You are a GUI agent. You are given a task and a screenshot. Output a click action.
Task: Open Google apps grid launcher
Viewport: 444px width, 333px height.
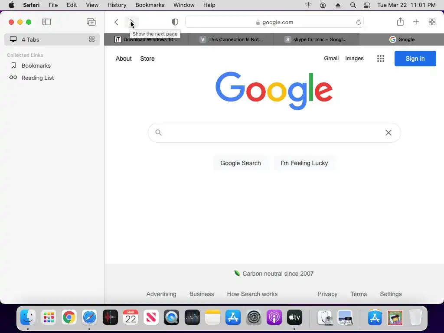pos(381,59)
